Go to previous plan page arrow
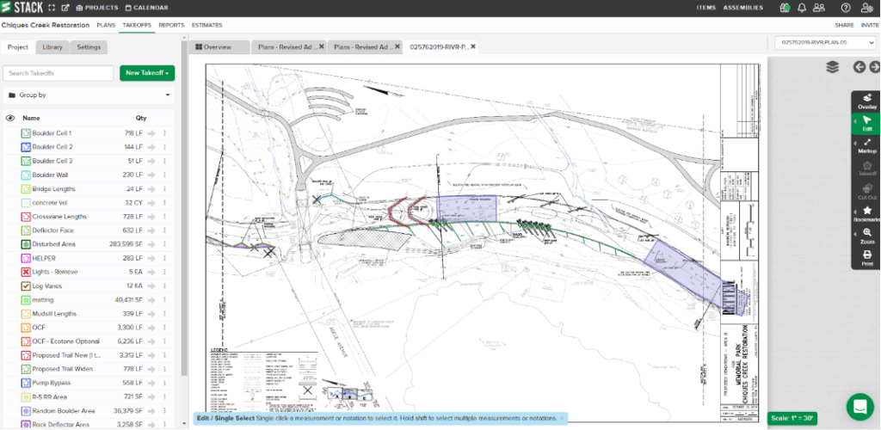 click(859, 67)
